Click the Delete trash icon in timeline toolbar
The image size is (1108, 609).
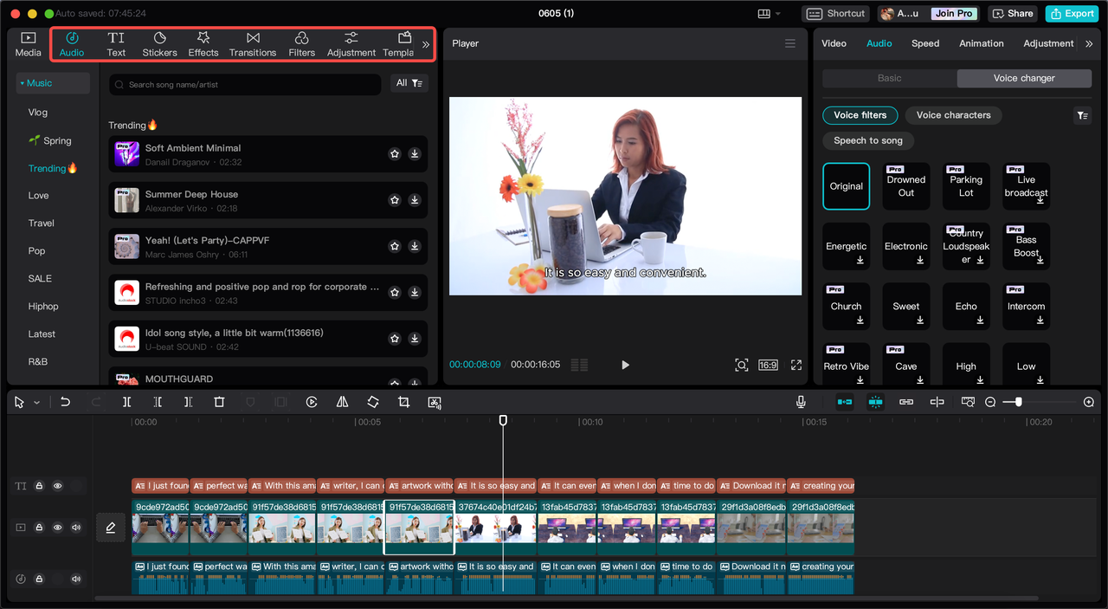(x=219, y=402)
